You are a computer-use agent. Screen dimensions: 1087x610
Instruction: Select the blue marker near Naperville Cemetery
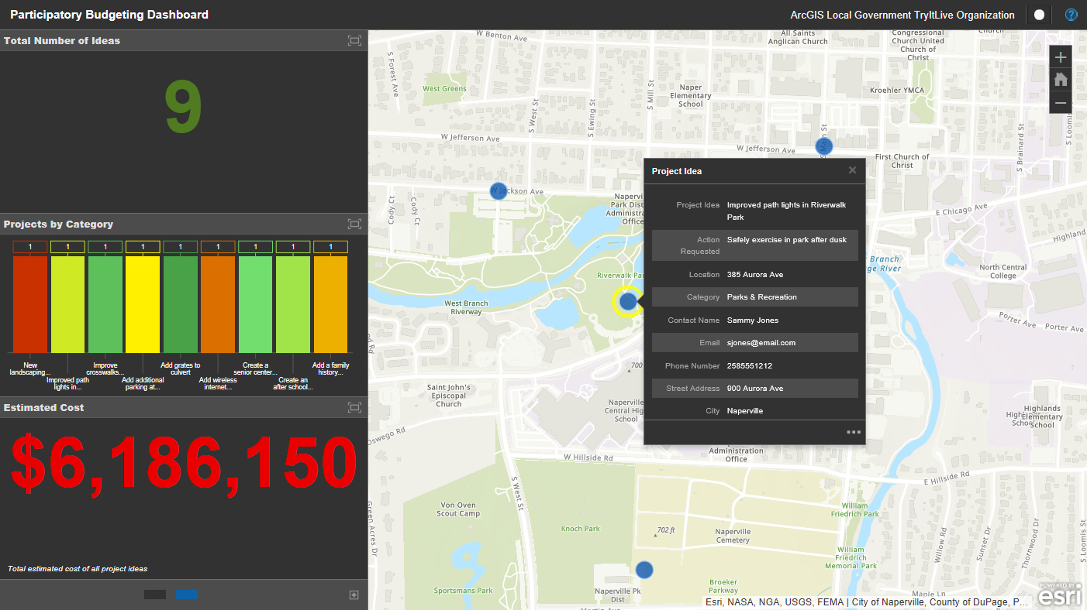point(644,569)
